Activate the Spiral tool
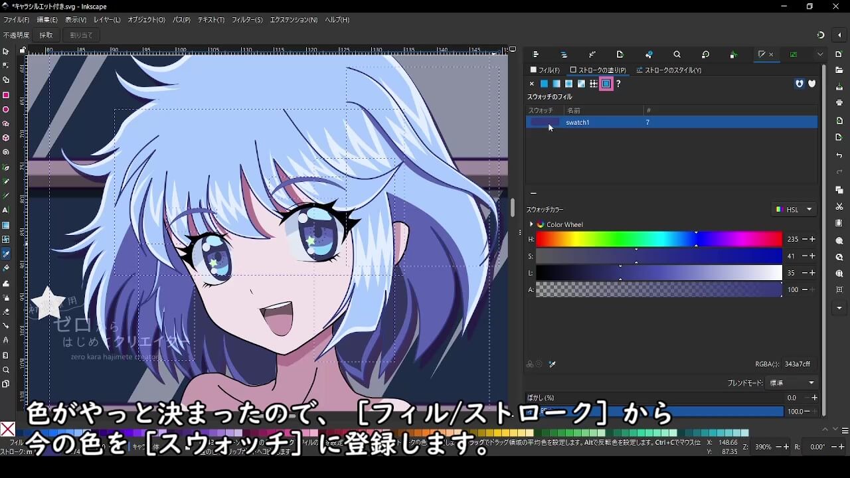The width and height of the screenshot is (850, 478). 6,152
